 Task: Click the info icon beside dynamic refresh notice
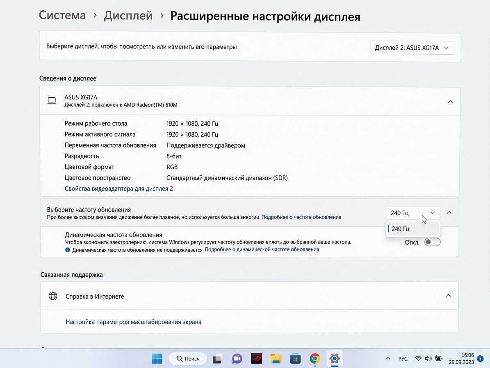tap(68, 250)
